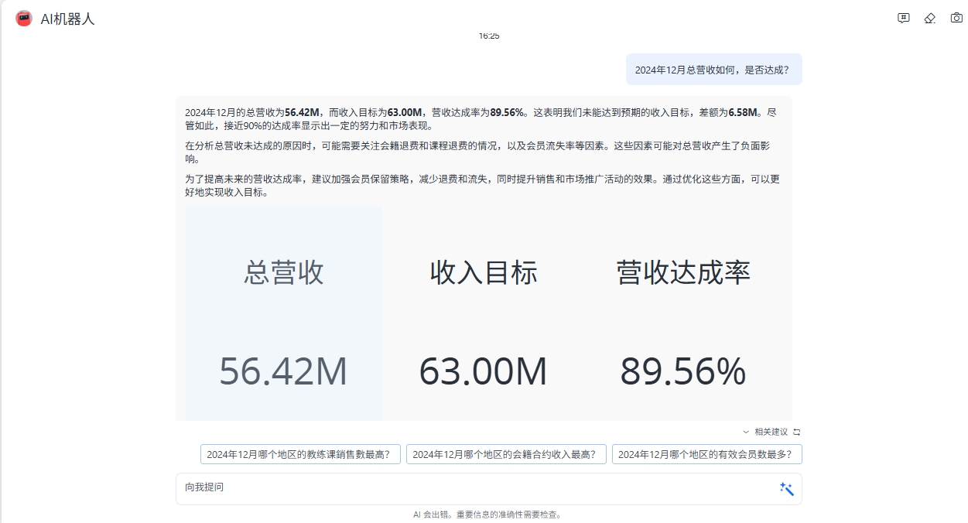Click the 63.00M target value

click(x=483, y=372)
